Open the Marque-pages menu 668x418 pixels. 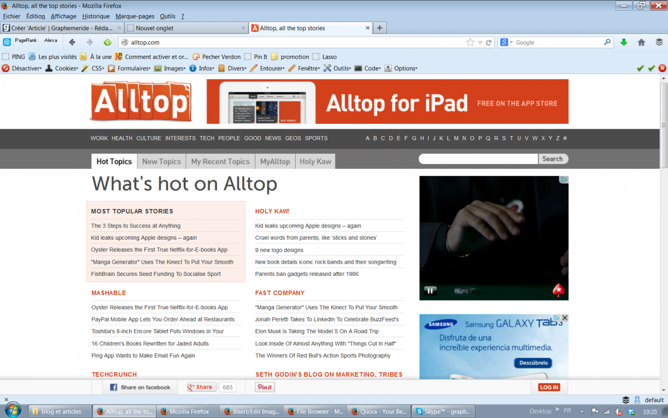(x=135, y=16)
